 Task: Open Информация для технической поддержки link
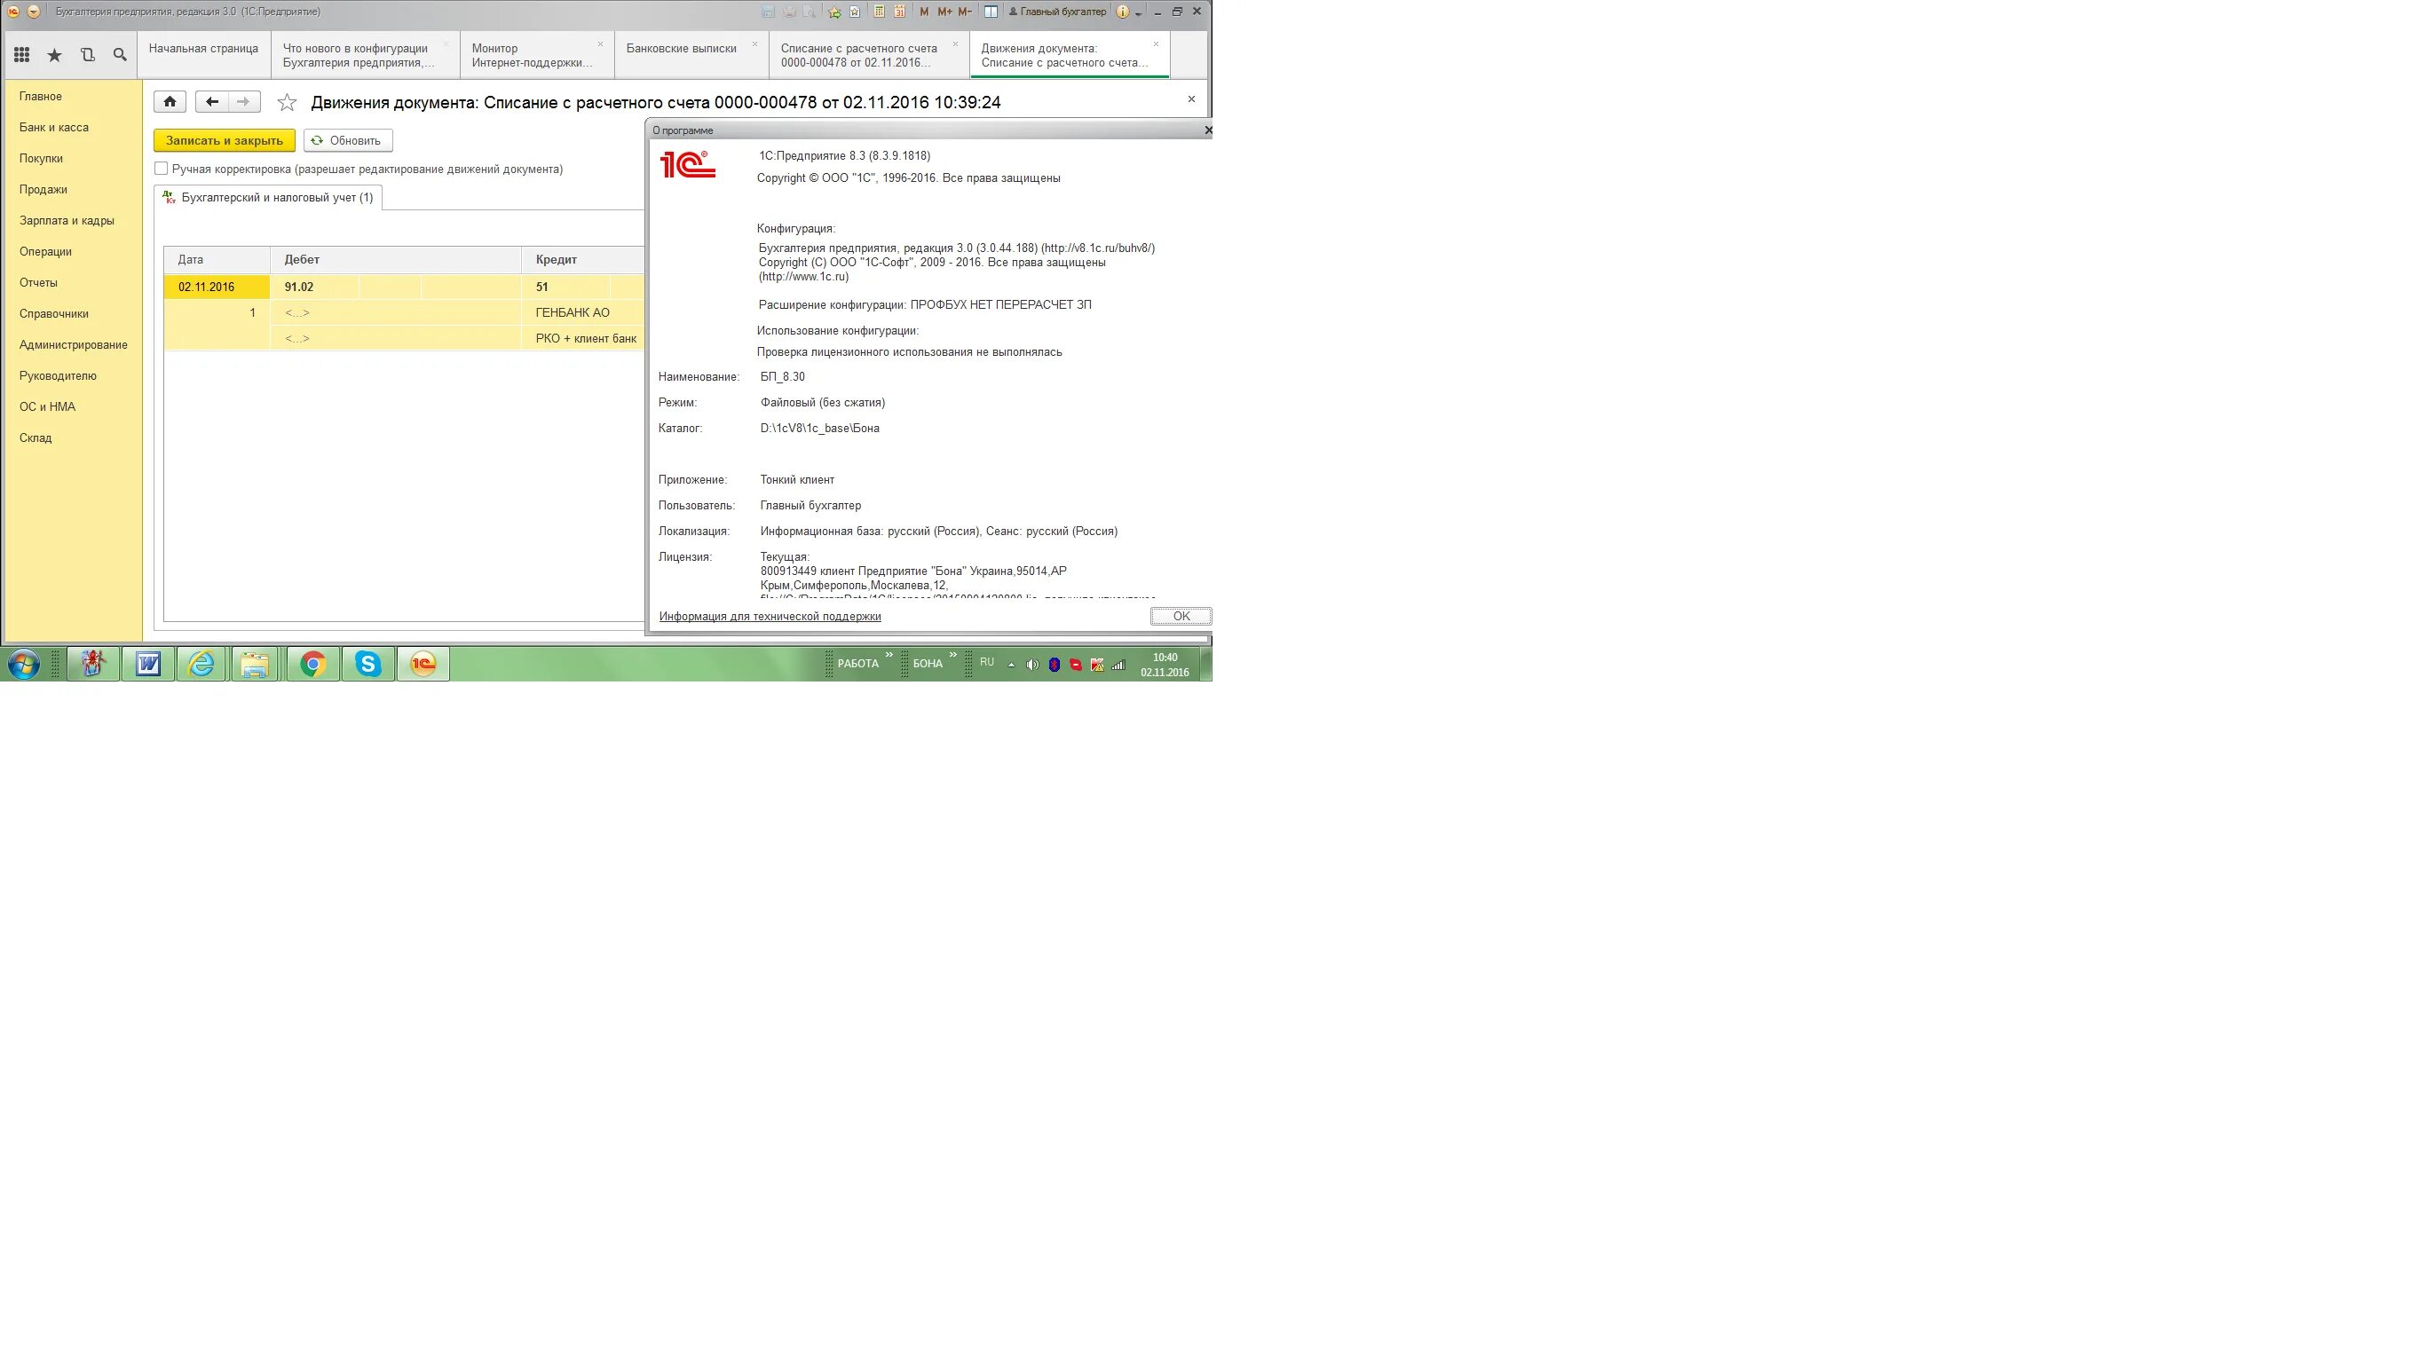(x=769, y=617)
